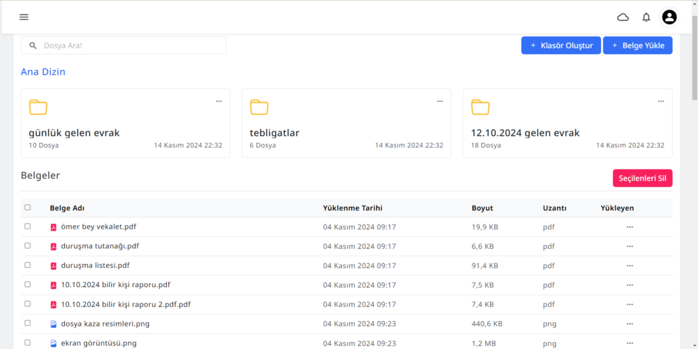This screenshot has height=349, width=698.
Task: Click the Belge Yükle button
Action: (637, 46)
